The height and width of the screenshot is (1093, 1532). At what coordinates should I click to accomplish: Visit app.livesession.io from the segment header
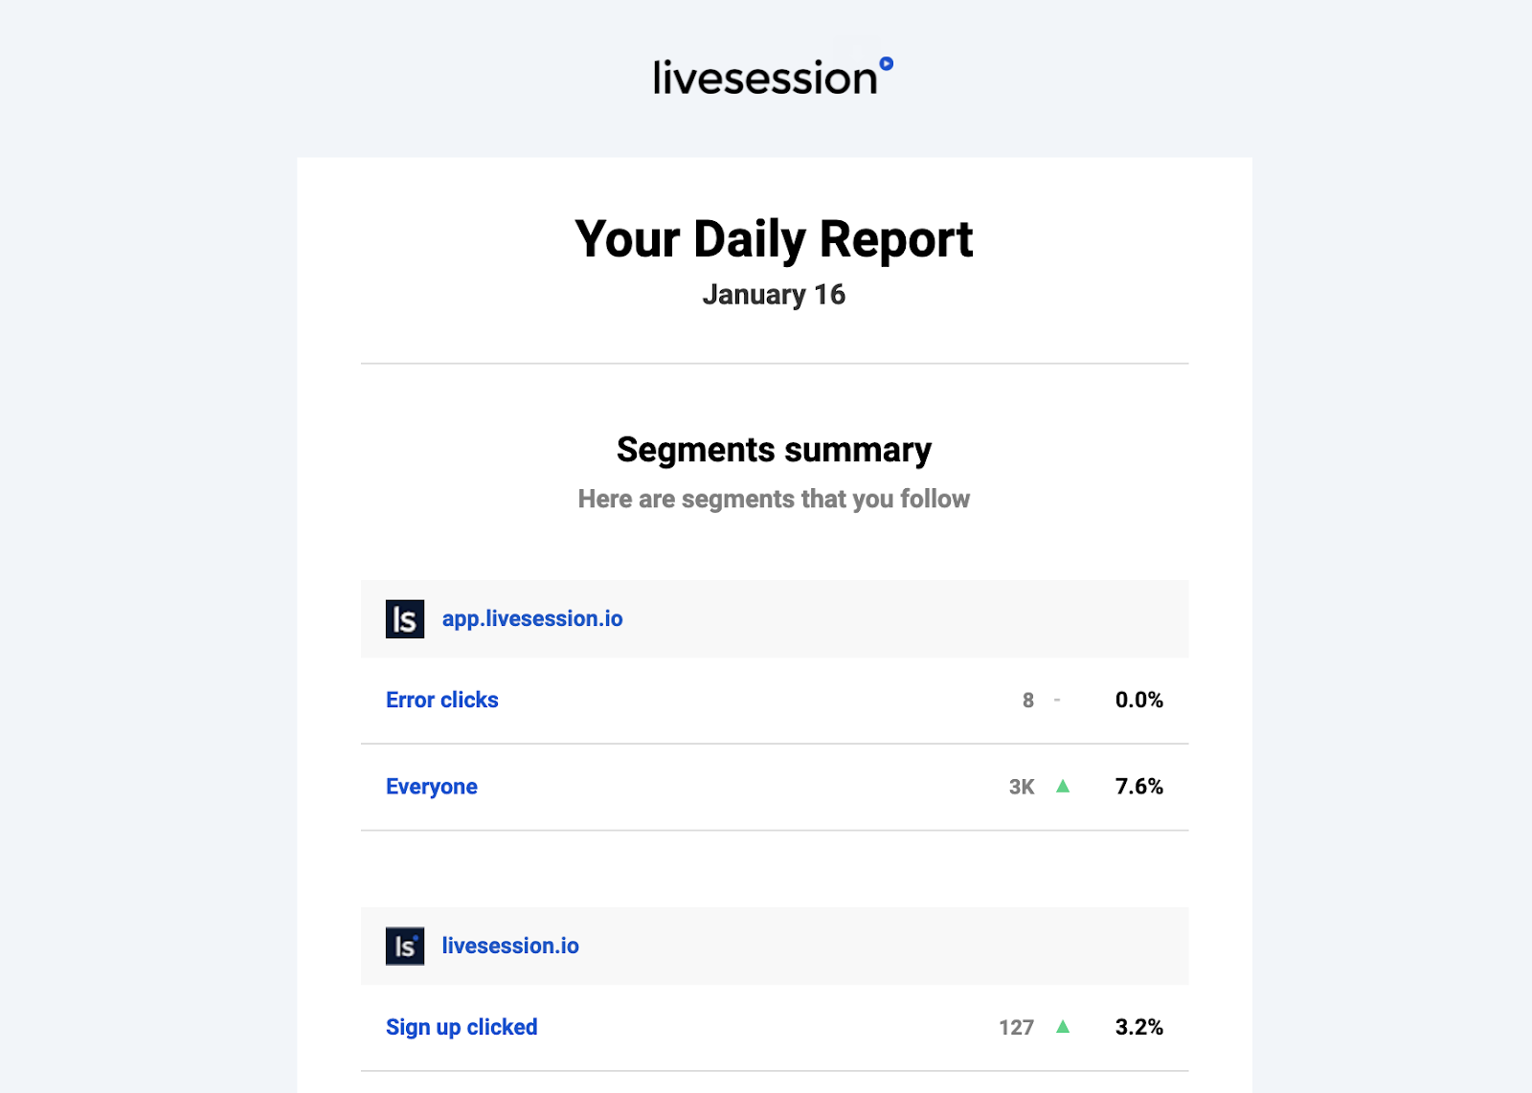pos(531,618)
